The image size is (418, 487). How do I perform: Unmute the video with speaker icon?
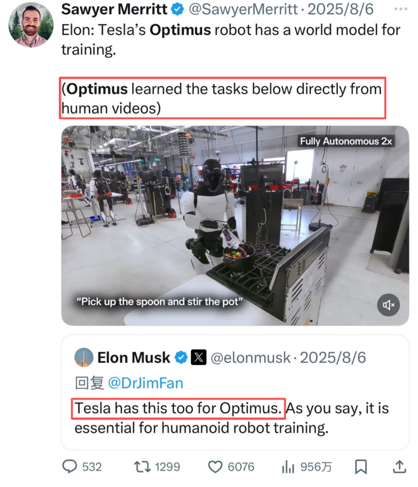point(388,305)
